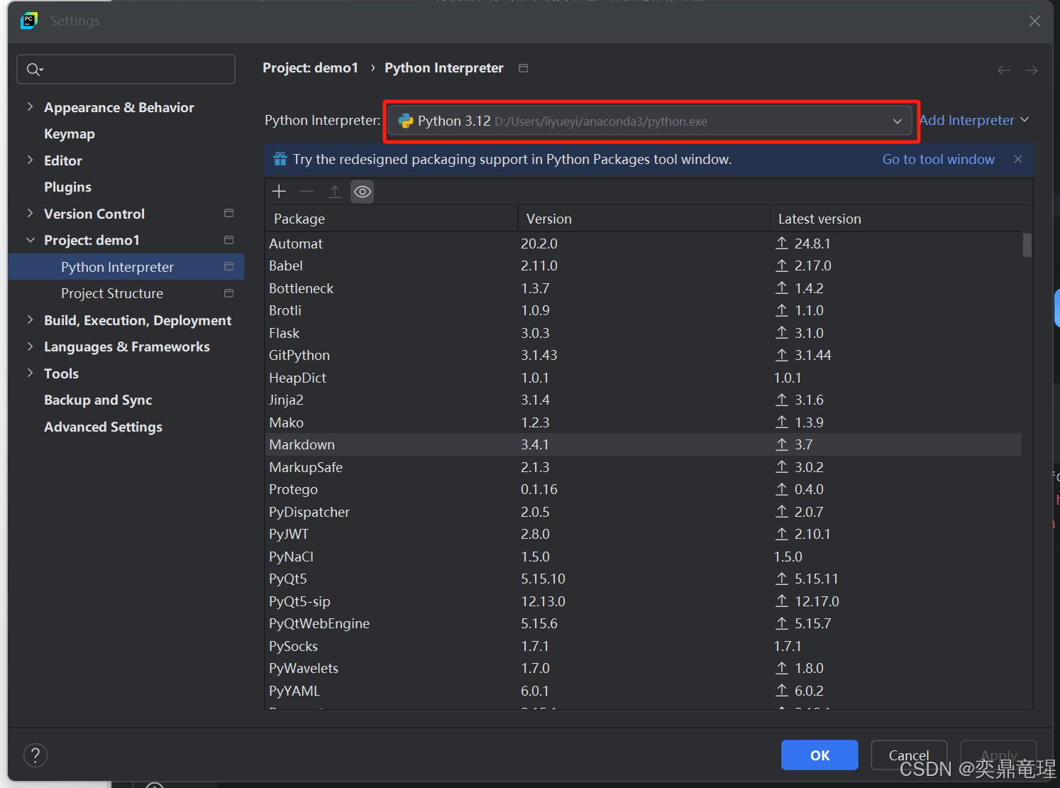Select the MarkupSafe package row
Image resolution: width=1060 pixels, height=788 pixels.
click(644, 467)
